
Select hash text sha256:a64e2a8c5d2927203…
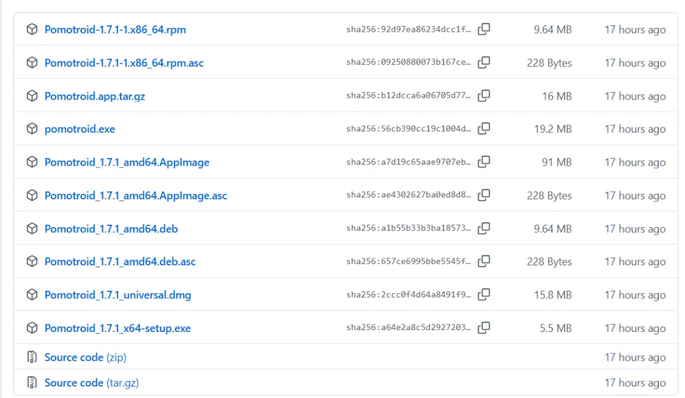[408, 327]
